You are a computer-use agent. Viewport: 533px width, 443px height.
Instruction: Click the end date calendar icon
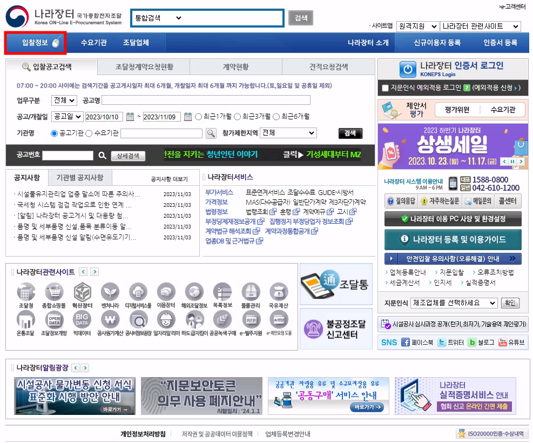[188, 117]
